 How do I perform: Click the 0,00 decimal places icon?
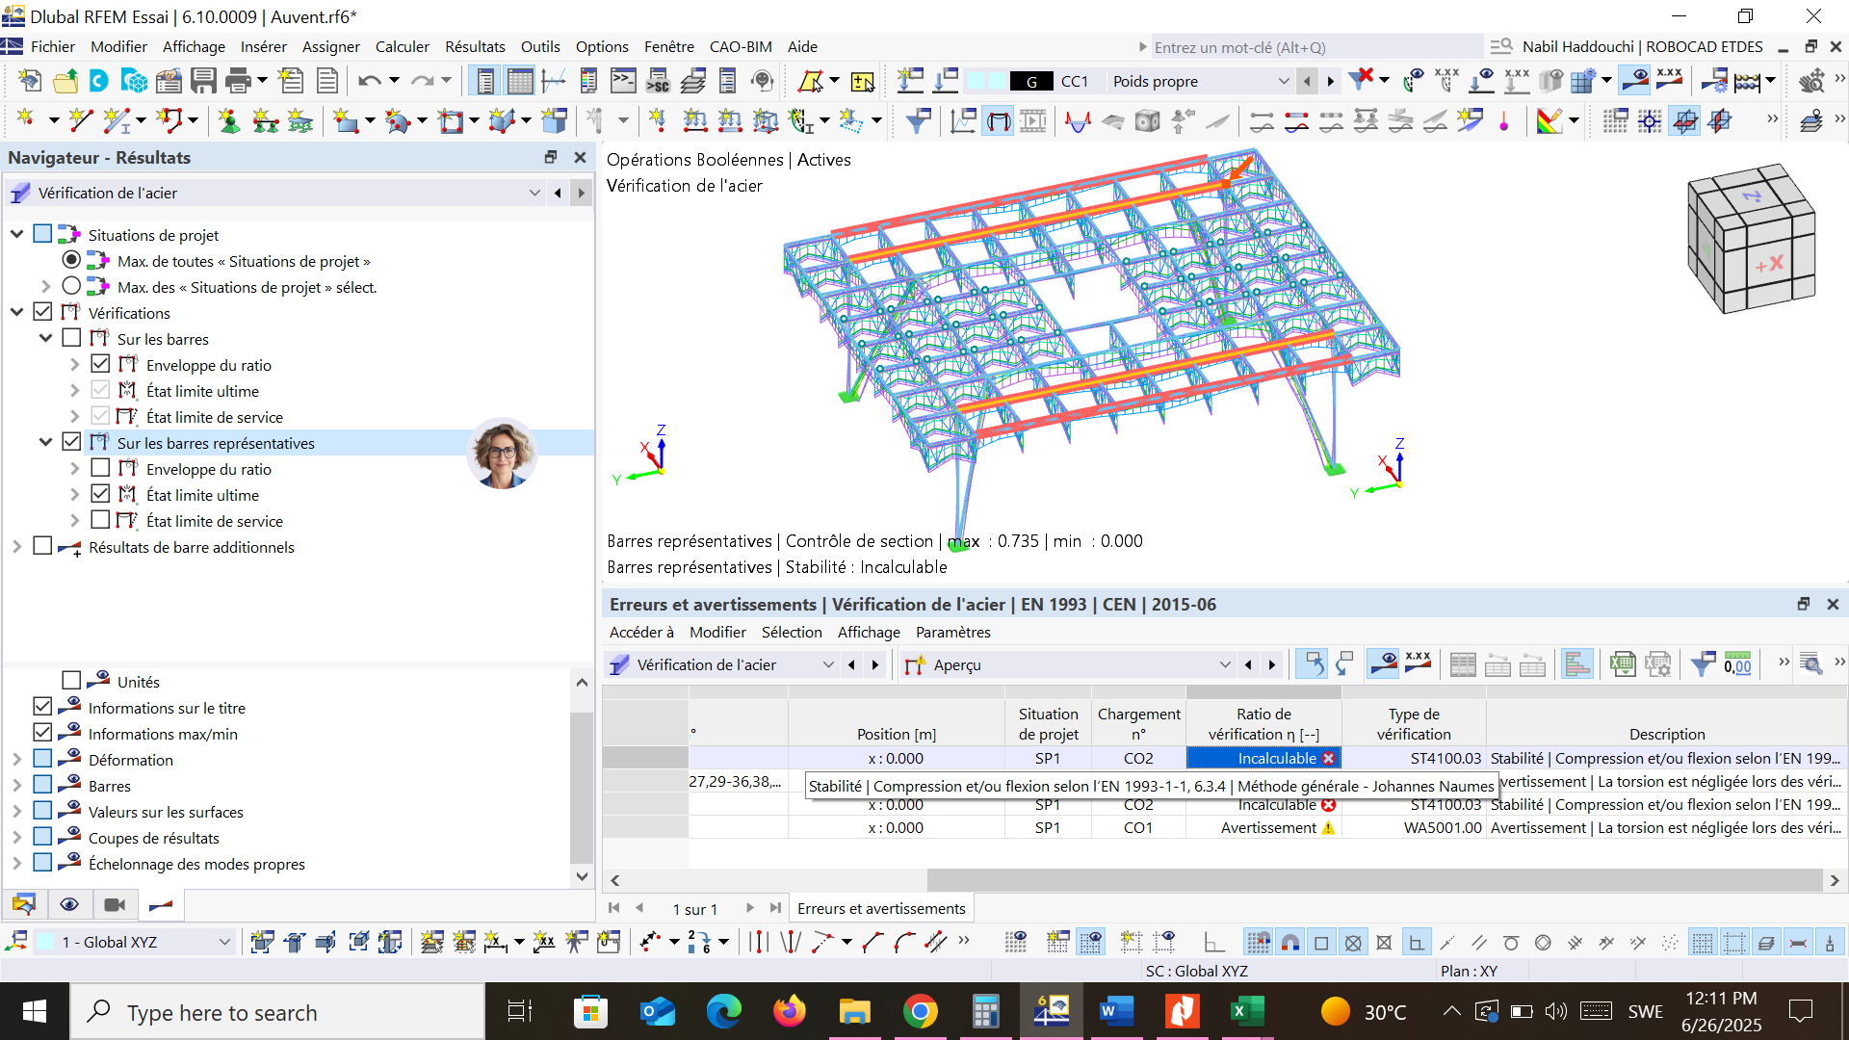coord(1738,664)
